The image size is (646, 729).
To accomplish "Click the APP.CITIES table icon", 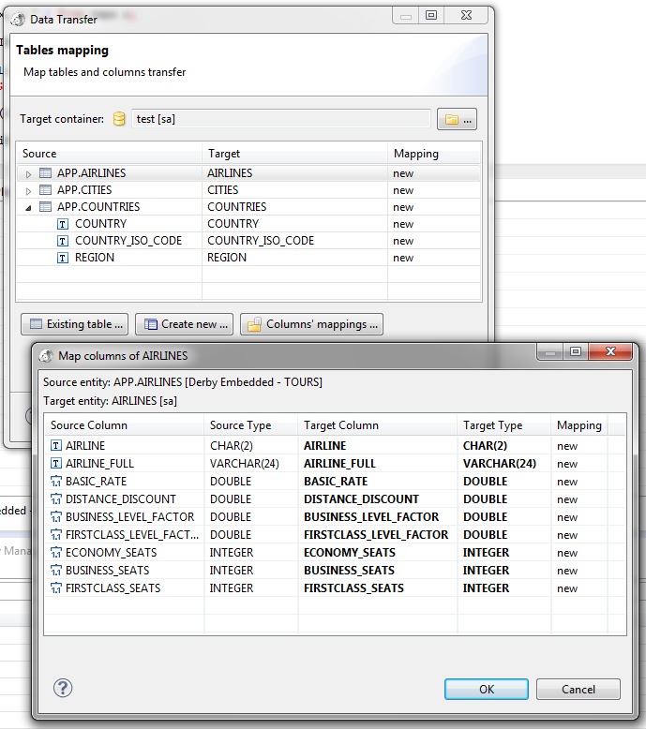I will 45,190.
